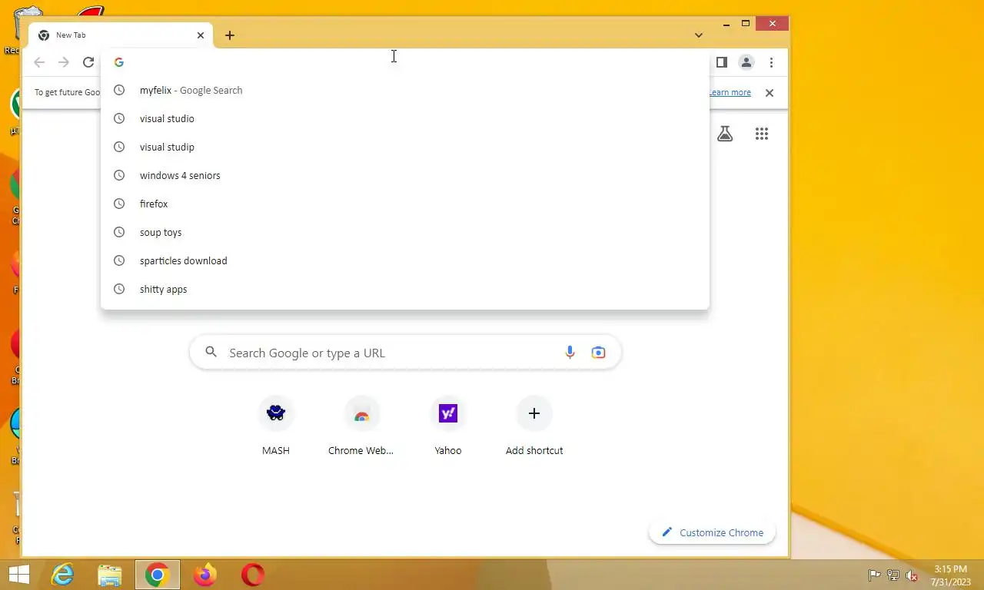
Task: Click the Reload page icon
Action: 88,62
